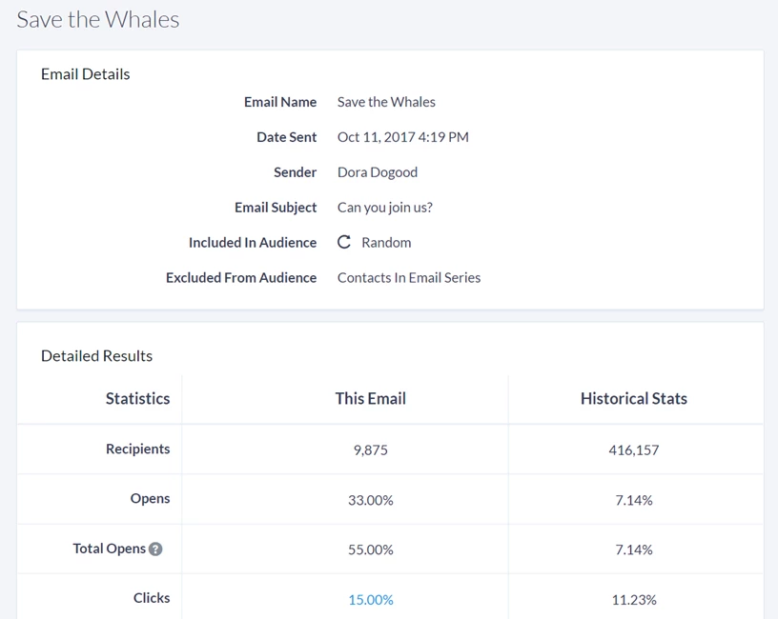
Task: Select the 416,157 historical recipients value
Action: click(633, 448)
